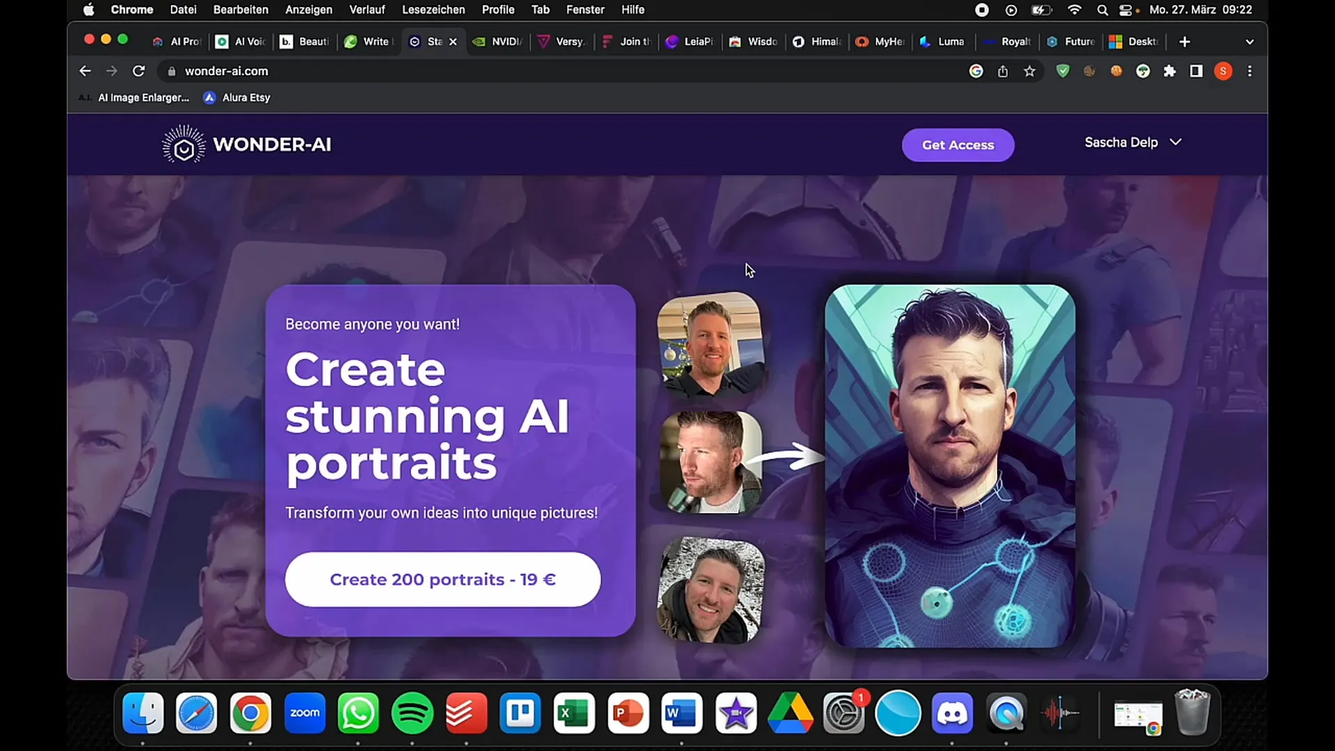Select the Zoom app in dock
Screen dimensions: 1335x751
pyautogui.click(x=305, y=713)
